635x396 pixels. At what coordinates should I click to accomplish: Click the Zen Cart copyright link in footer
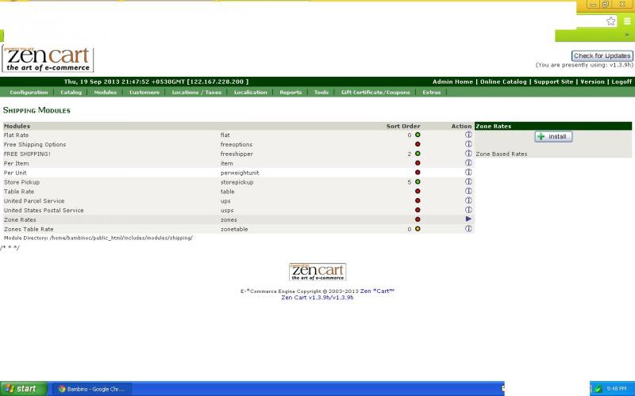point(378,291)
